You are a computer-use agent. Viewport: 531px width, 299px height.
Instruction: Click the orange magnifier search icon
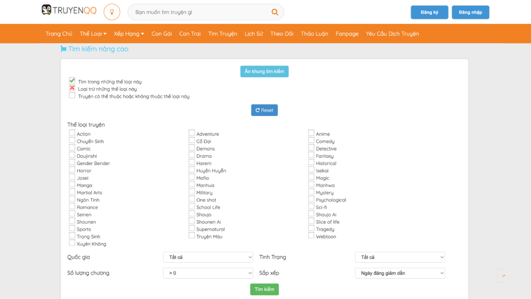[x=275, y=12]
